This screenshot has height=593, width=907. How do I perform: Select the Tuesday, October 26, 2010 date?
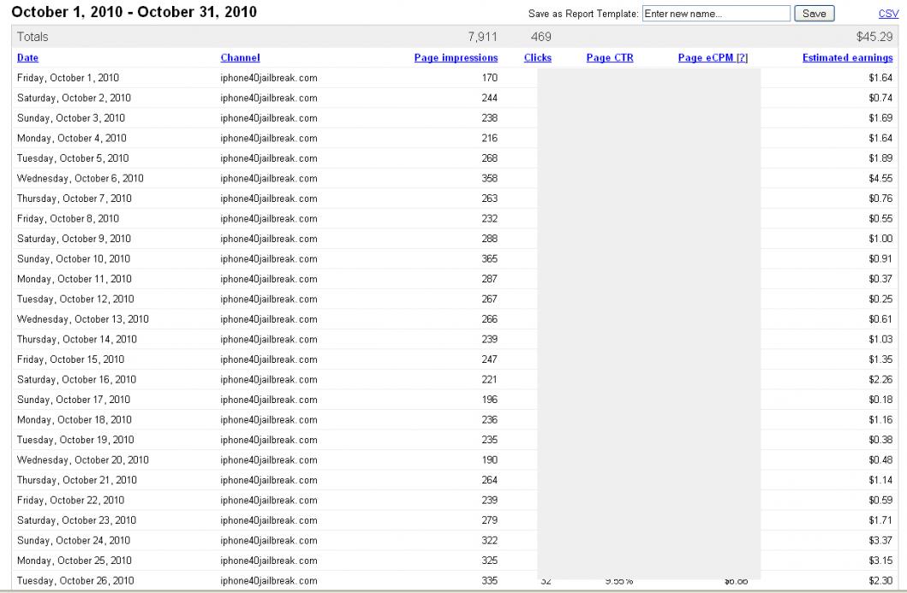(75, 581)
